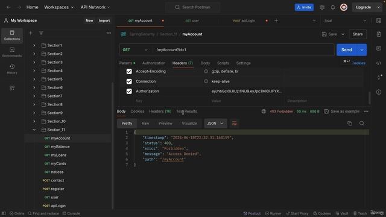Open the /myAccount path link in response
This screenshot has width=386, height=217.
point(173,159)
